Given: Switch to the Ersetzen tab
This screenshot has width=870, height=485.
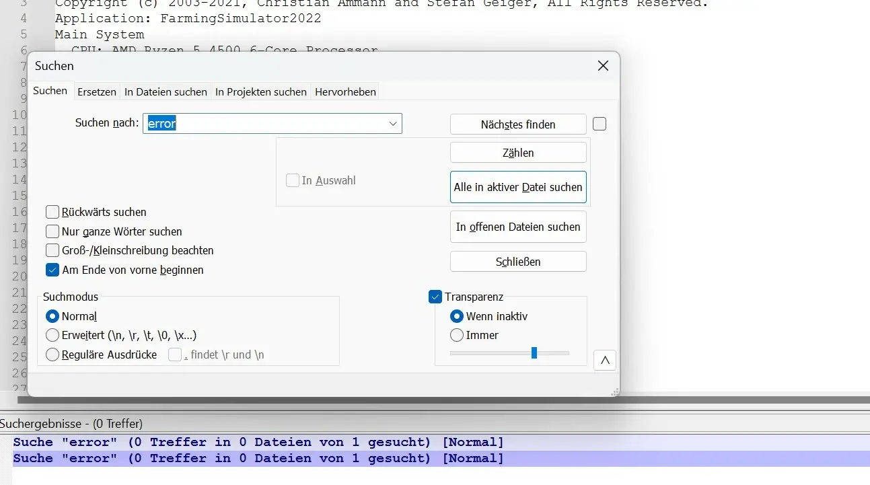Looking at the screenshot, I should [97, 91].
